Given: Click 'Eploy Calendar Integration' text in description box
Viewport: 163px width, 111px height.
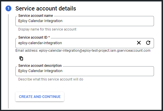Looking at the screenshot, I should [x=40, y=71].
